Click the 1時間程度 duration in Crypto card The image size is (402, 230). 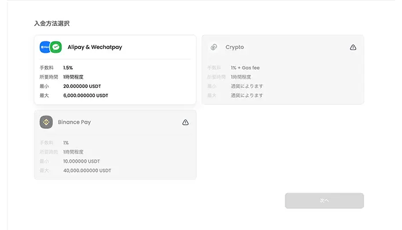coord(241,77)
